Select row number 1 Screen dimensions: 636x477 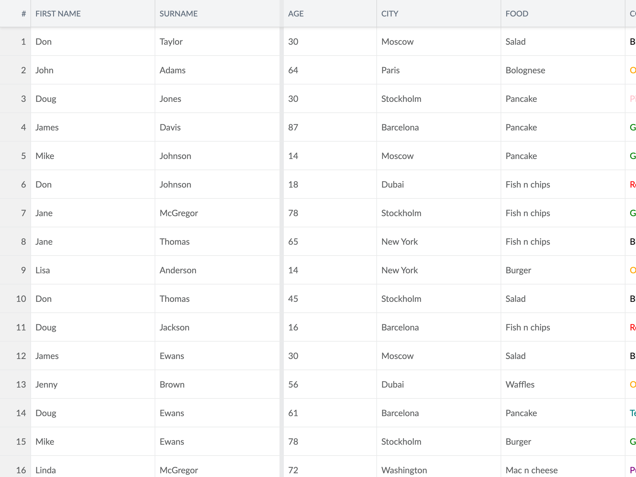(x=15, y=42)
